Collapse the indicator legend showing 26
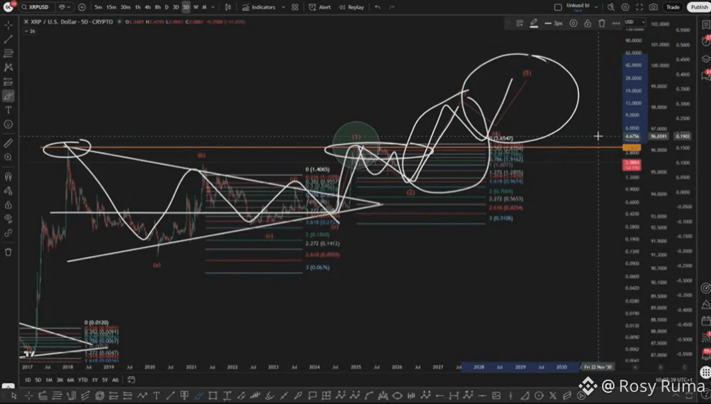Screen dimensions: 711x404 click(x=30, y=31)
